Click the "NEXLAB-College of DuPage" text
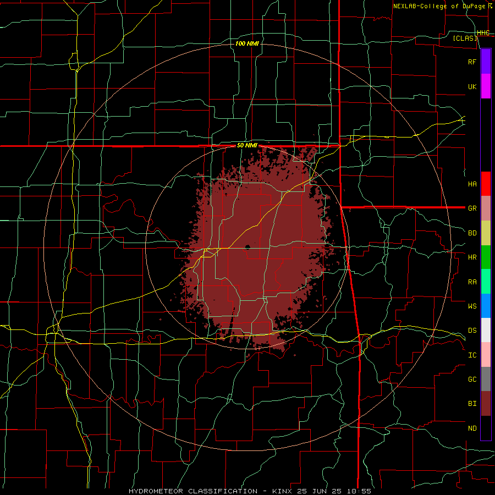The image size is (495, 495). 439,6
